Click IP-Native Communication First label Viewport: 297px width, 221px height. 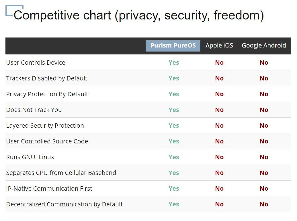coord(49,188)
